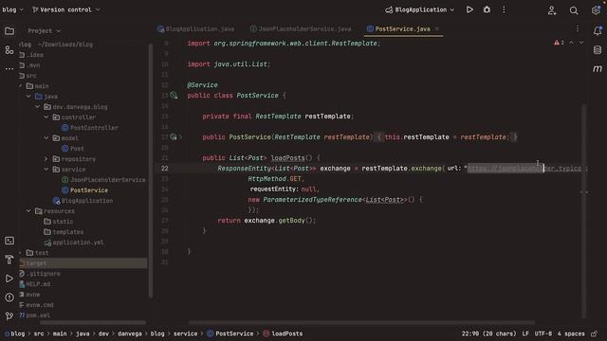Viewport: 607px width, 341px height.
Task: Toggle read-only lock icon in status bar
Action: pyautogui.click(x=595, y=333)
